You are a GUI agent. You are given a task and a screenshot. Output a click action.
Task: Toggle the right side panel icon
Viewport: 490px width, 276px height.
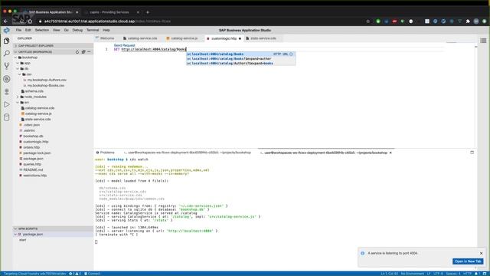click(x=483, y=41)
